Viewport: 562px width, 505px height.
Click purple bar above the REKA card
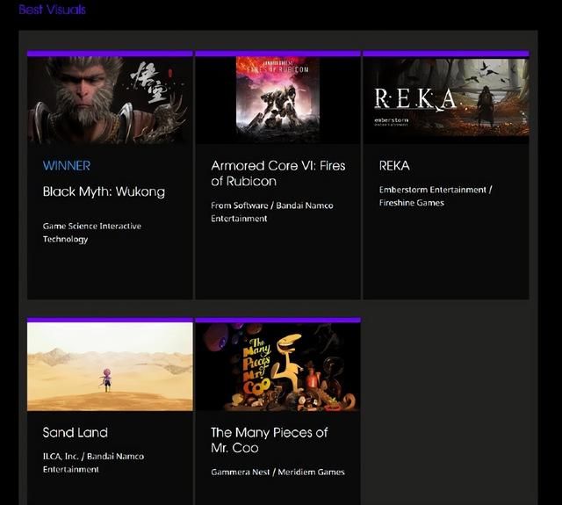[x=445, y=54]
